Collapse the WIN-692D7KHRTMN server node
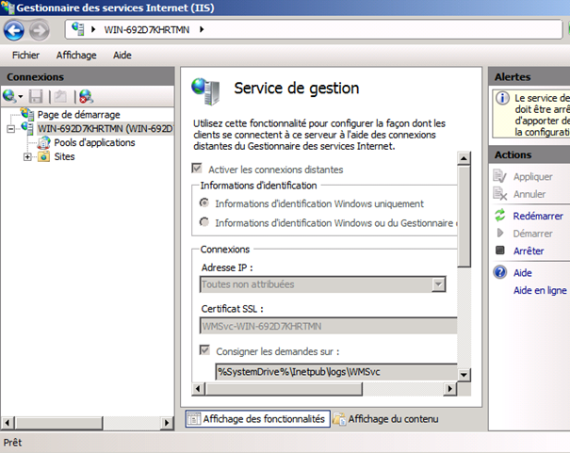The width and height of the screenshot is (570, 453). [10, 129]
